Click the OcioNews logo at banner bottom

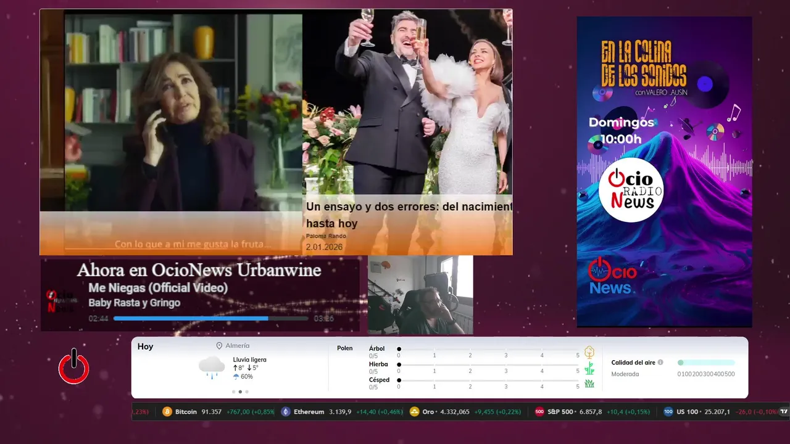(x=613, y=277)
